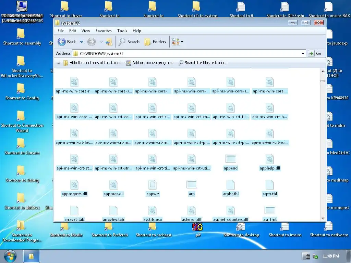Screen dimensions: 351x263
Task: Open the File menu
Action: (61, 30)
